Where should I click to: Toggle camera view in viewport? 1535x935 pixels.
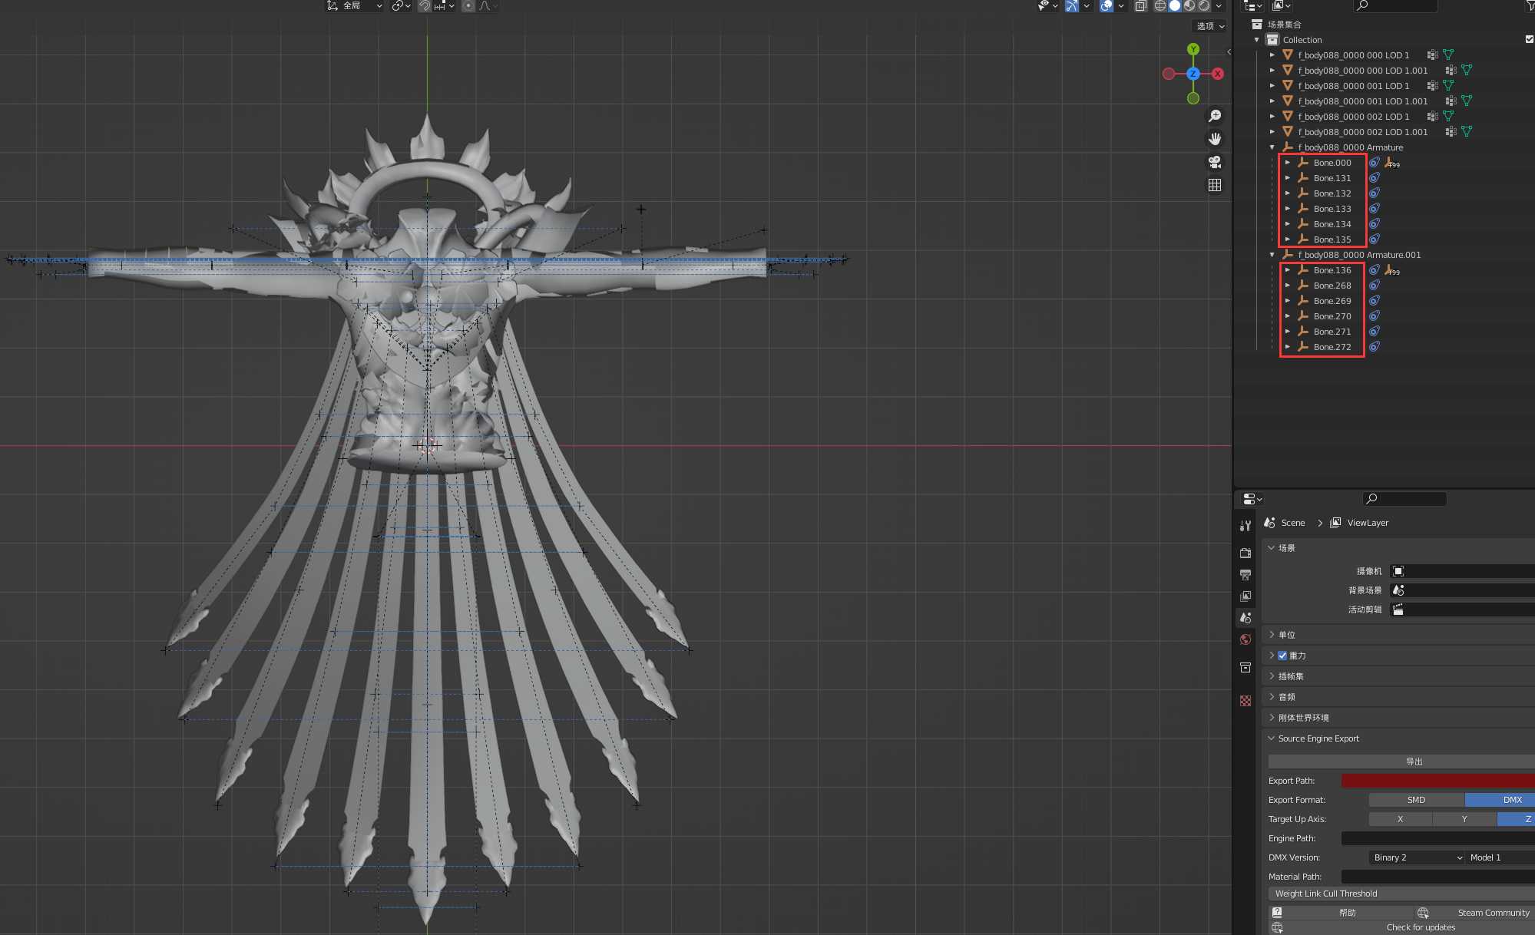(1215, 162)
